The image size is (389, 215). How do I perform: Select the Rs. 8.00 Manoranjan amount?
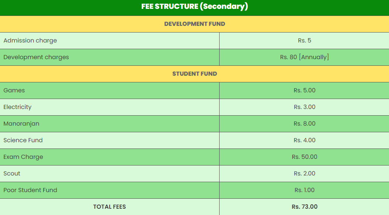point(304,124)
